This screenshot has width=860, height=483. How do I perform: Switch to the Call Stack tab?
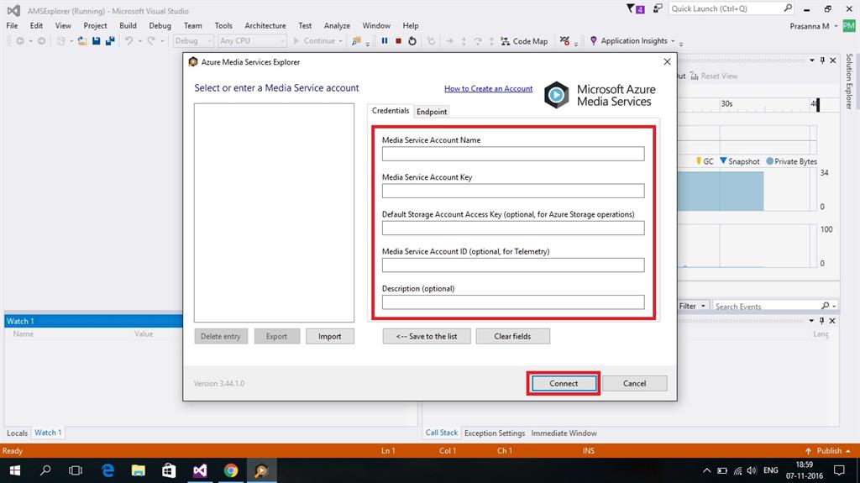pos(442,433)
